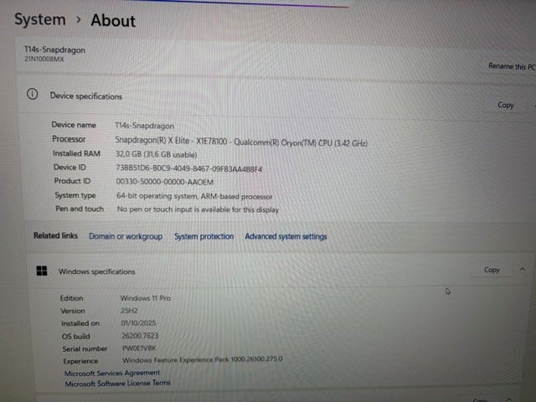This screenshot has height=402, width=536.
Task: Go back to System breadcrumb
Action: 40,19
